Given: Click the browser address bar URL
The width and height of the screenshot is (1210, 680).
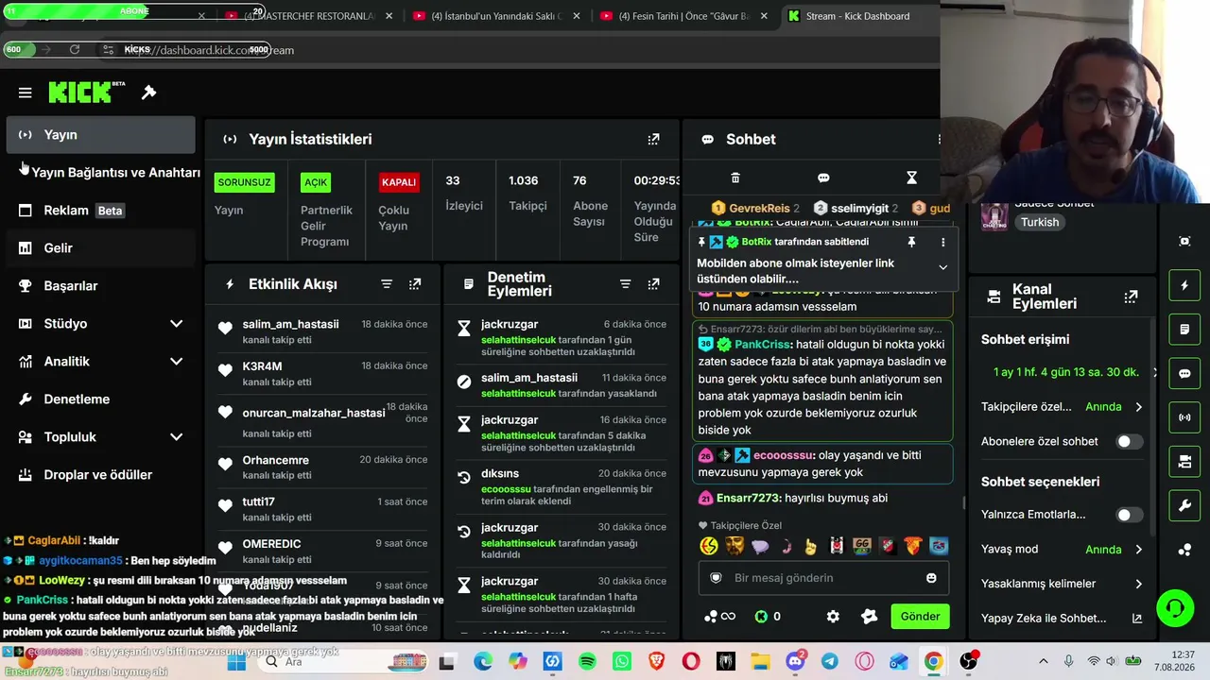Looking at the screenshot, I should (208, 50).
